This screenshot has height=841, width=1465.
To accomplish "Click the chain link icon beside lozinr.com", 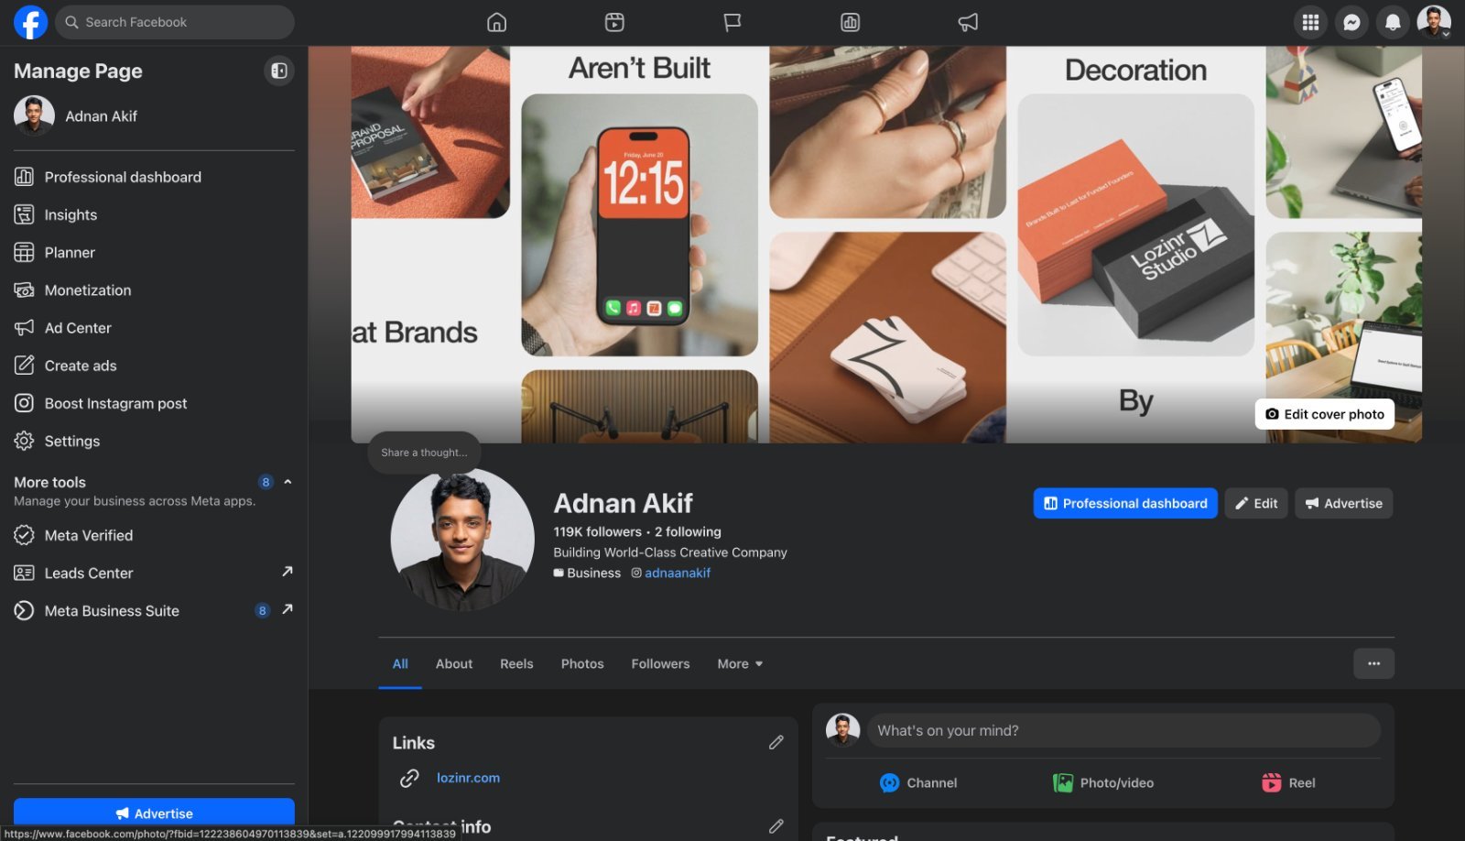I will click(409, 778).
